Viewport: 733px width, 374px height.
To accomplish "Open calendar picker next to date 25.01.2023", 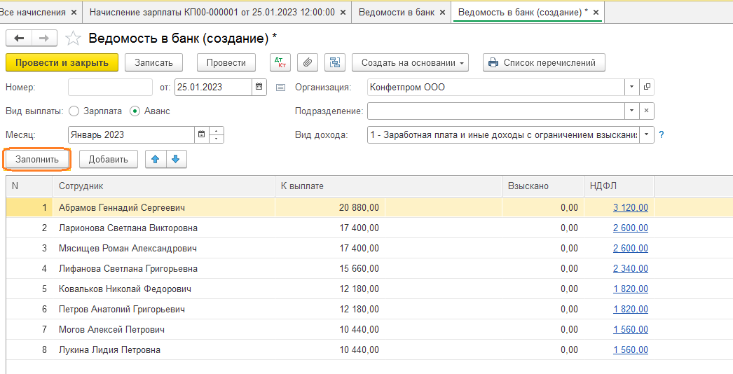I will 259,87.
